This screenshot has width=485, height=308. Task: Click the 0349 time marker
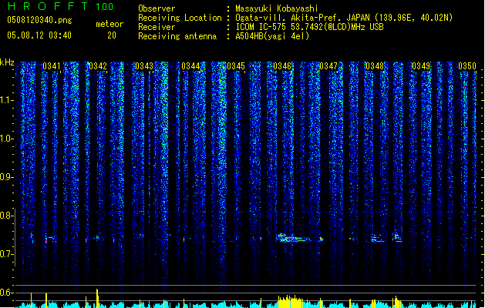coord(421,66)
